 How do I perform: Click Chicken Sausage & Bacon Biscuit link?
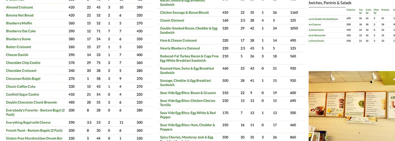(185, 12)
